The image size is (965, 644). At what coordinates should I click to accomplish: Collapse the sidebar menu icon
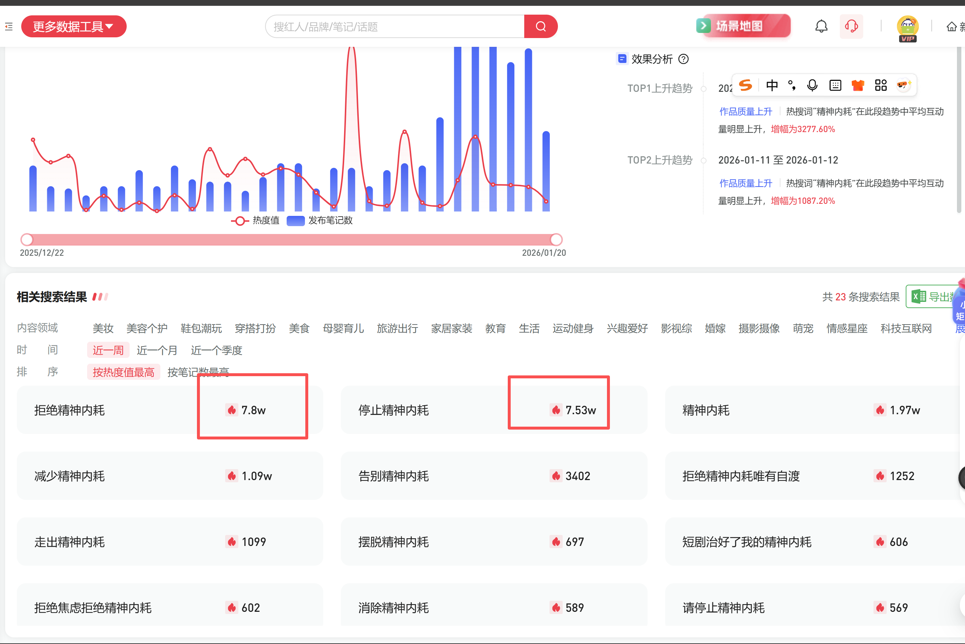(9, 27)
